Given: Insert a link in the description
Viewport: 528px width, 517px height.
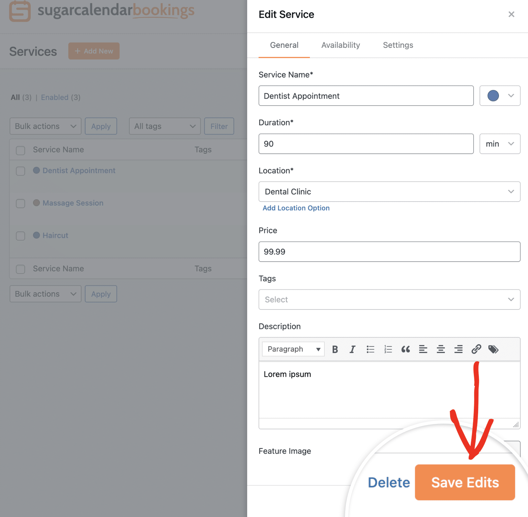Looking at the screenshot, I should [476, 349].
